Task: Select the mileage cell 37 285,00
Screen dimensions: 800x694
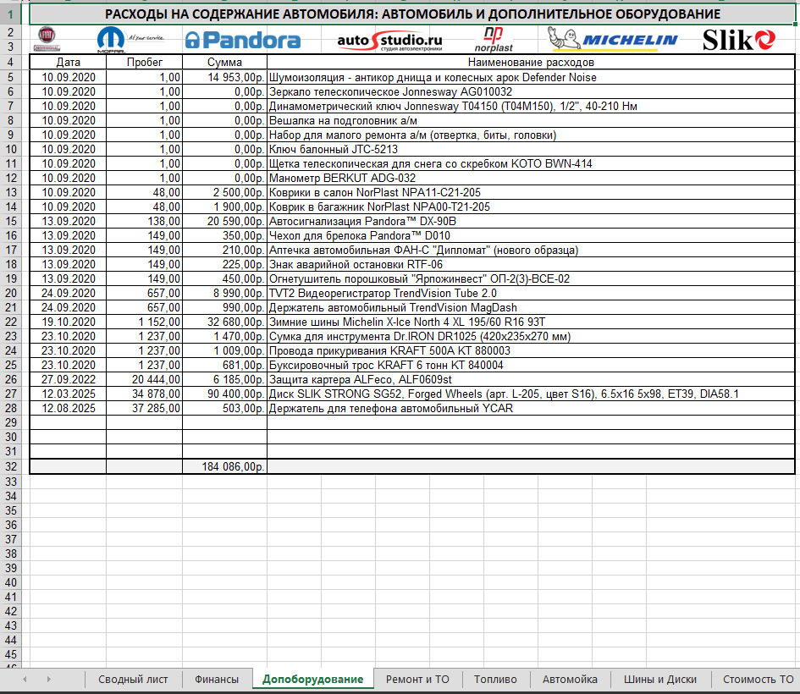Action: (x=145, y=409)
